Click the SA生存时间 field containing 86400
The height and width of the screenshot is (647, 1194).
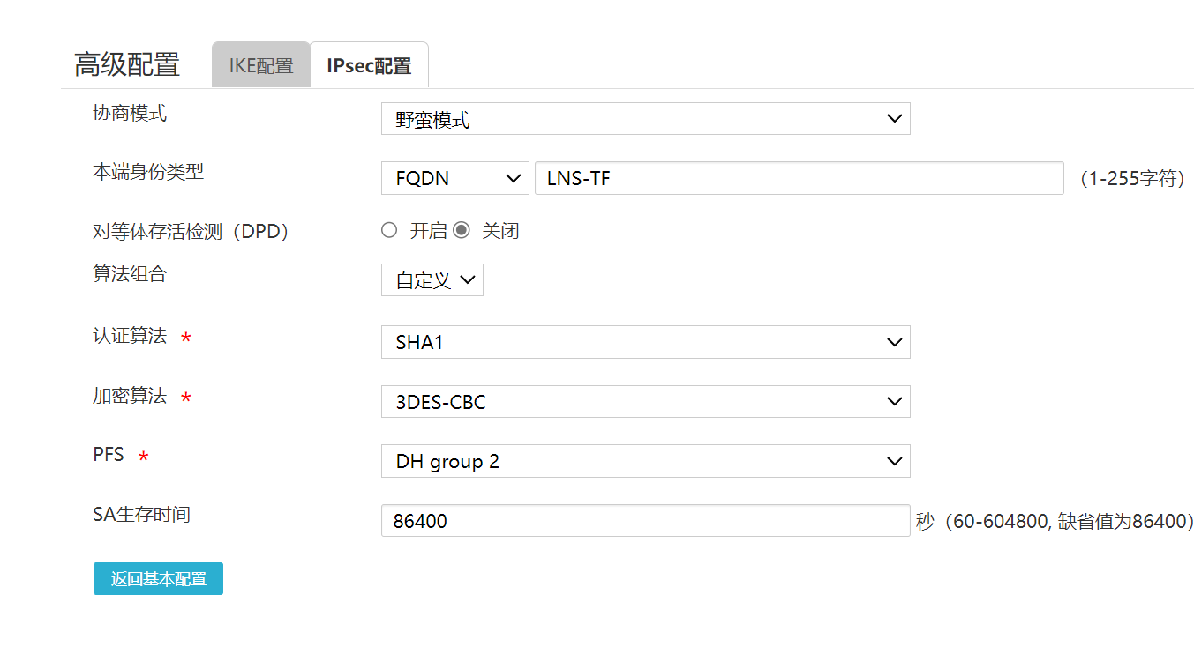click(x=645, y=521)
